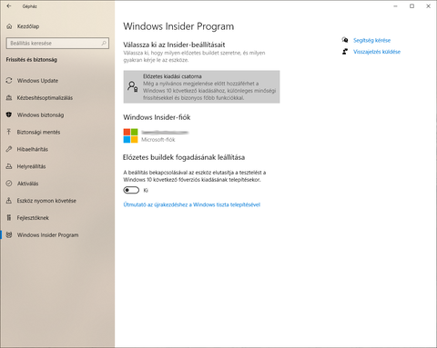Close the Gépház window
This screenshot has height=348, width=437.
tap(428, 6)
